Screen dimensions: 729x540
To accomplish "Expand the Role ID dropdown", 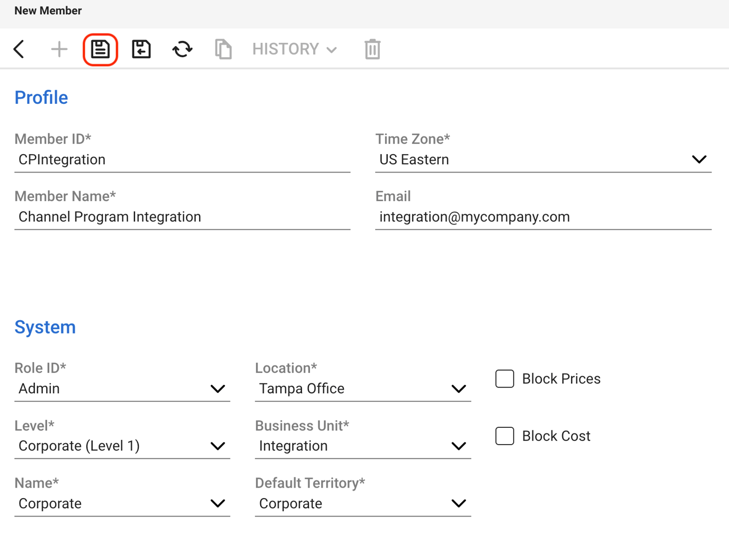I will tap(218, 389).
